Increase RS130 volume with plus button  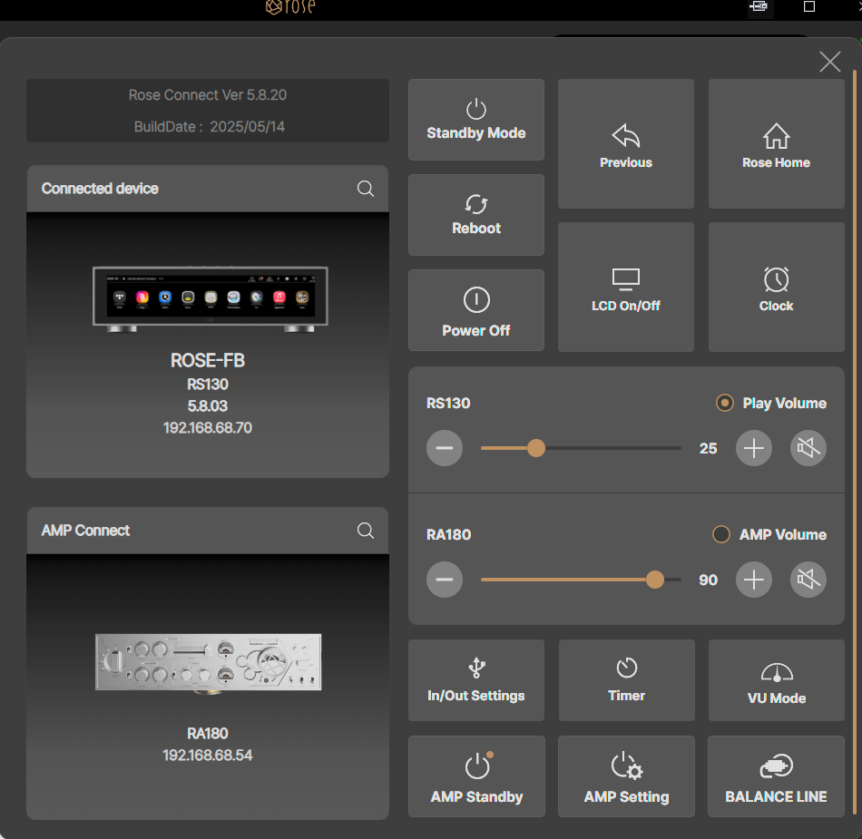point(754,448)
